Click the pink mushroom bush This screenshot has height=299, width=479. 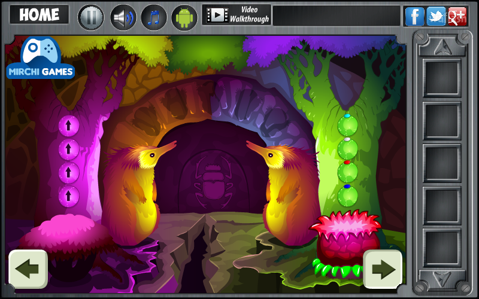(x=66, y=235)
